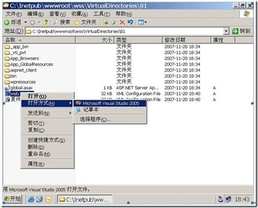Open the 工具(T) tools menu
This screenshot has width=258, height=208.
click(x=101, y=14)
